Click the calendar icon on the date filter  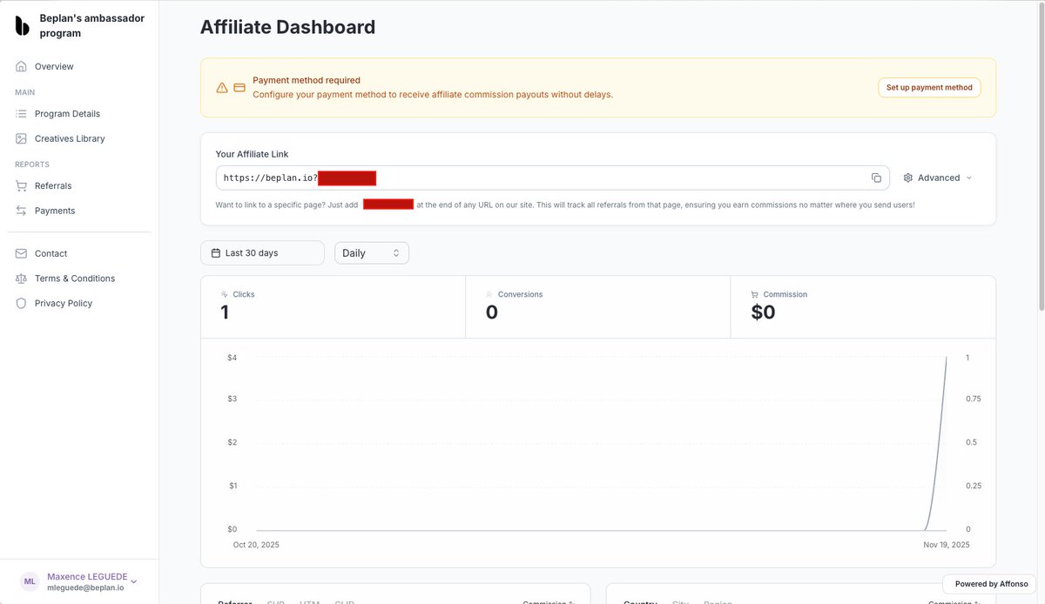(216, 252)
